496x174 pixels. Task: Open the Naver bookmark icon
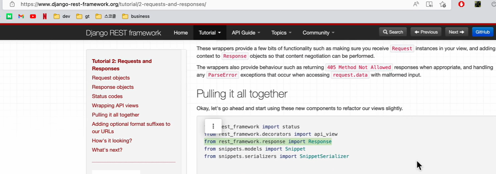[x=9, y=16]
